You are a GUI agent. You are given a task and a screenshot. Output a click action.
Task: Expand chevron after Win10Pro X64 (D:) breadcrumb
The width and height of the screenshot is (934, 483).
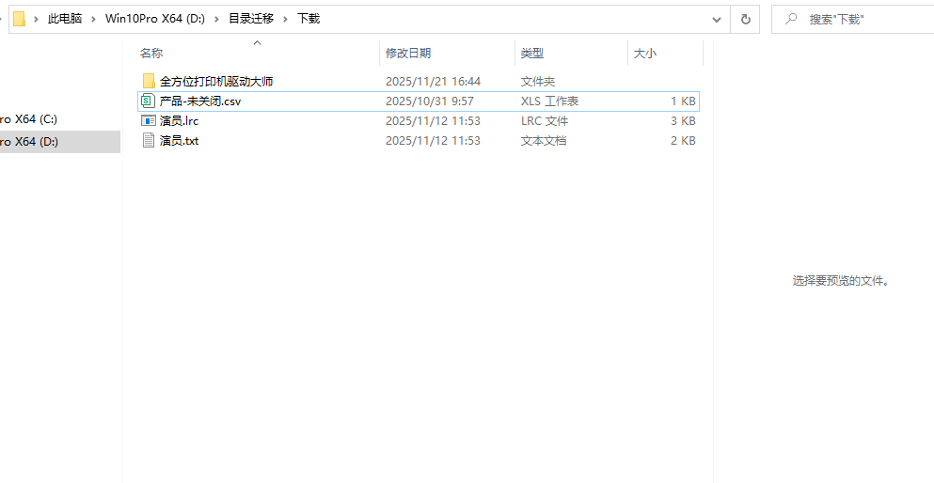pyautogui.click(x=216, y=19)
